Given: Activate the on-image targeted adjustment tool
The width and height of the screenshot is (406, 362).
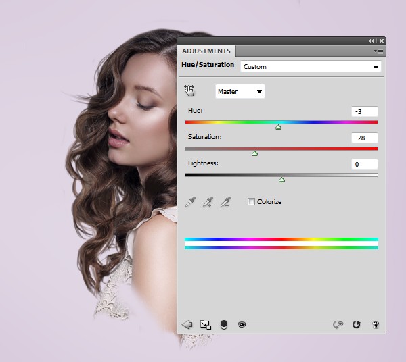Looking at the screenshot, I should pyautogui.click(x=189, y=90).
